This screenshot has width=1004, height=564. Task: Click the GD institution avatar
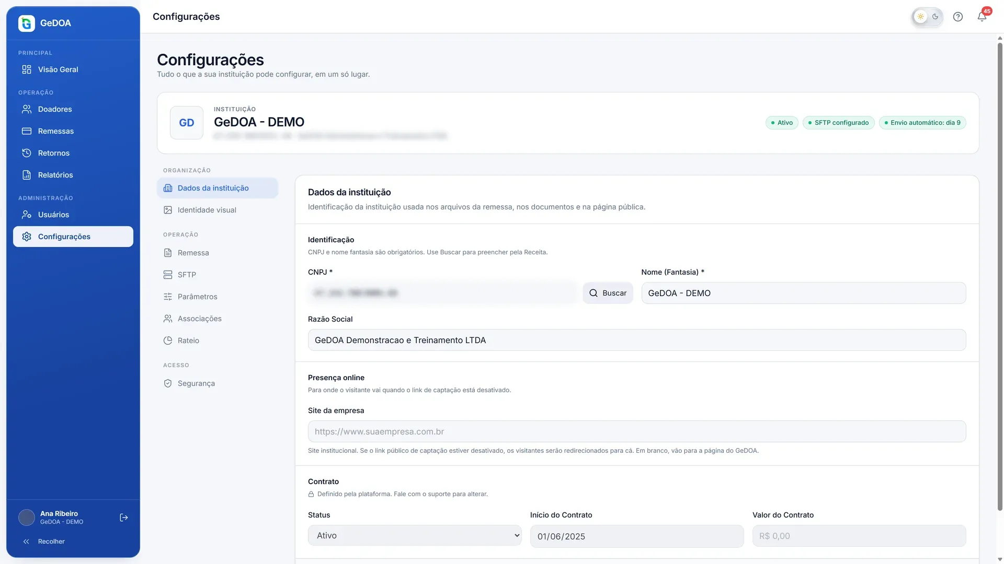tap(187, 123)
